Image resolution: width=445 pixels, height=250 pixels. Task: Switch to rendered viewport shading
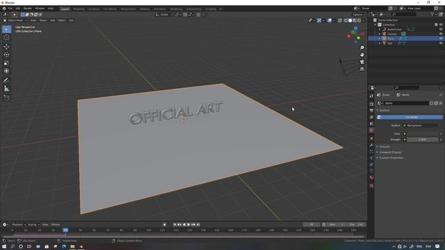359,20
